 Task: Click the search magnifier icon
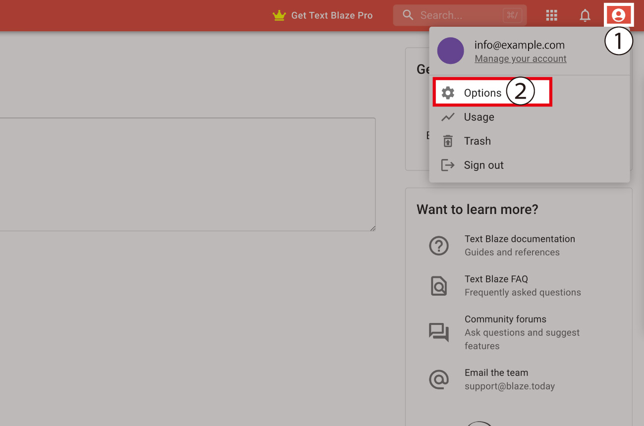coord(408,15)
